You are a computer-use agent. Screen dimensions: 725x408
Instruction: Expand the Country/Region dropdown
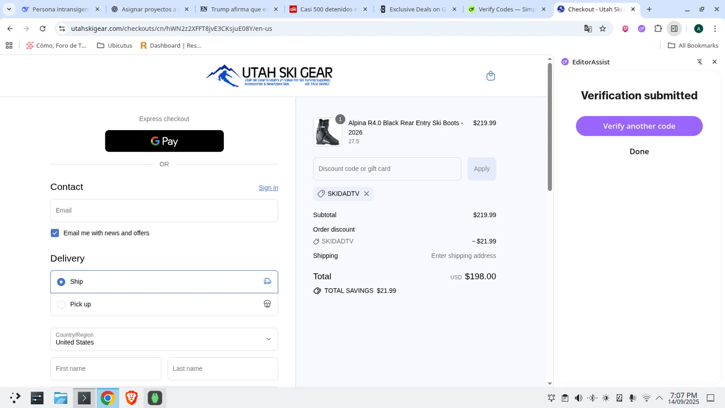click(164, 339)
